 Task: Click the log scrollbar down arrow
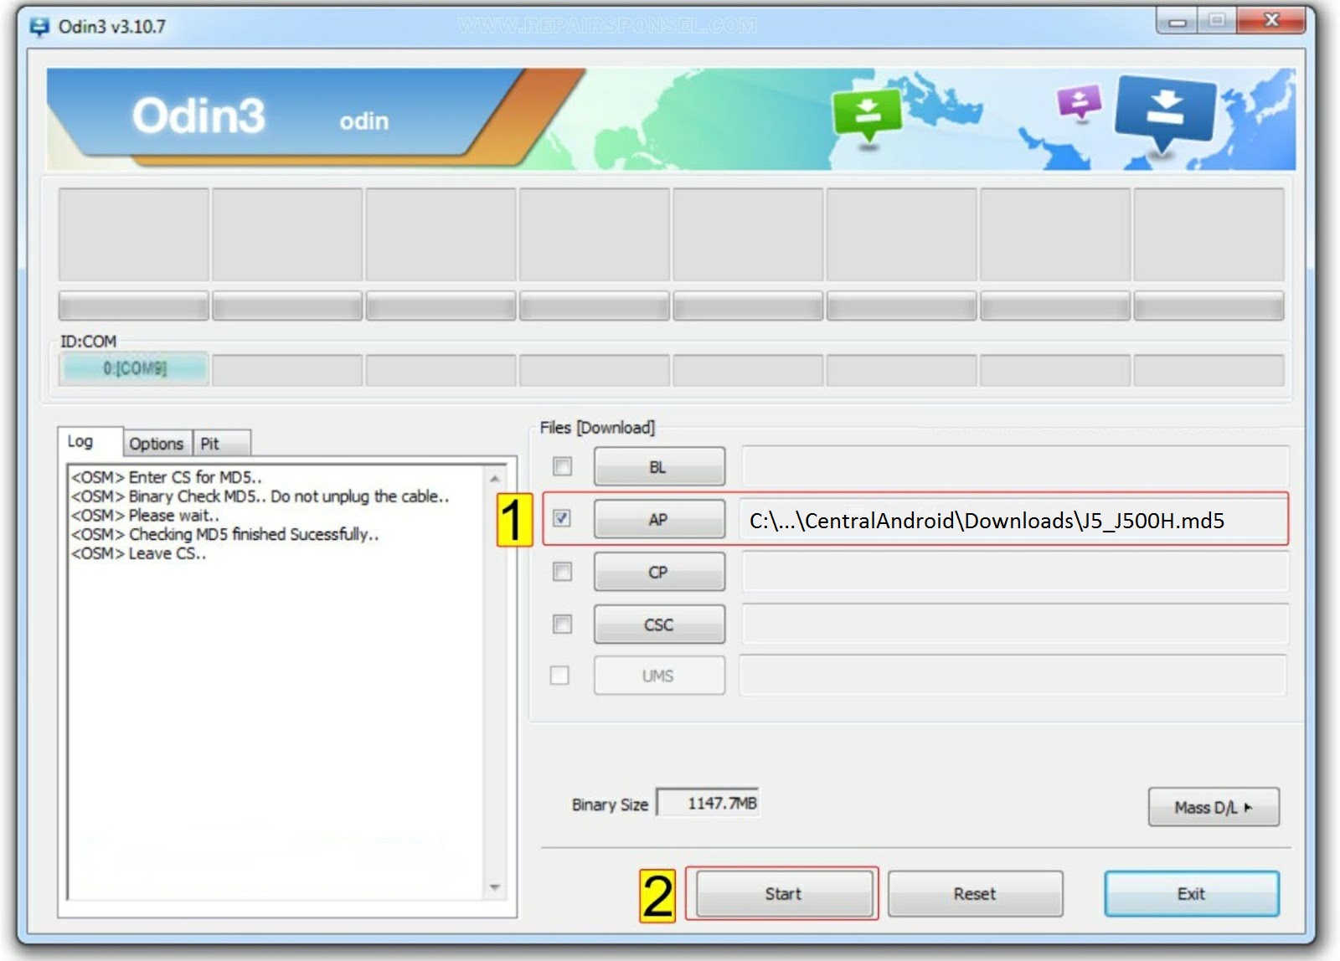495,886
